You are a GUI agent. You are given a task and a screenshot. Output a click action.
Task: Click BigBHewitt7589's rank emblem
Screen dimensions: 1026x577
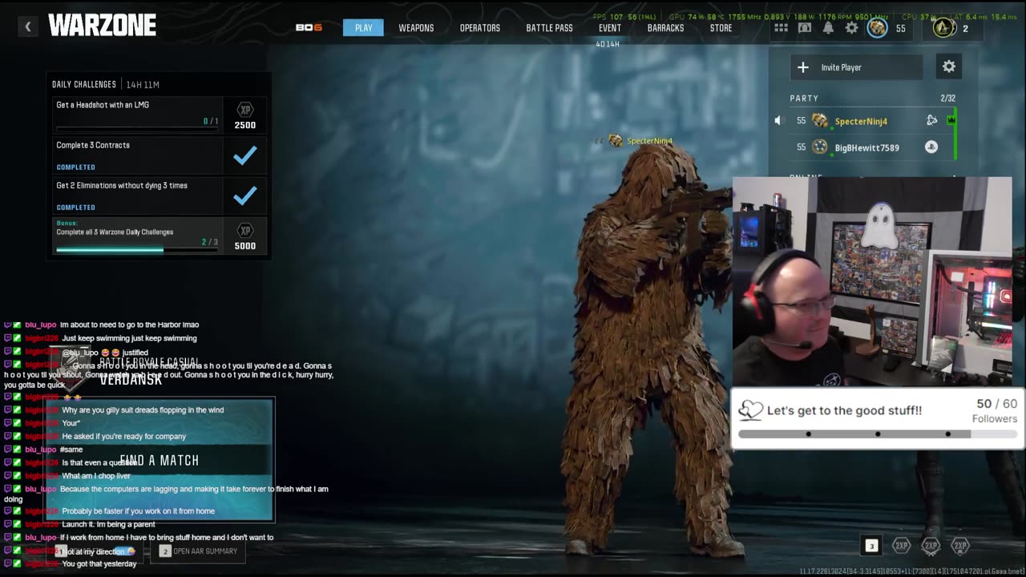[x=820, y=147]
